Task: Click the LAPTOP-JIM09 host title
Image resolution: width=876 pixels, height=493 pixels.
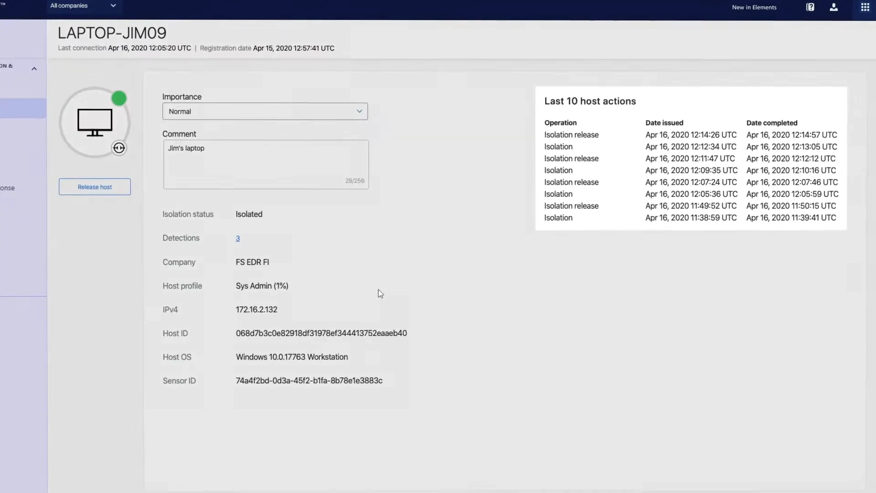Action: pos(112,33)
